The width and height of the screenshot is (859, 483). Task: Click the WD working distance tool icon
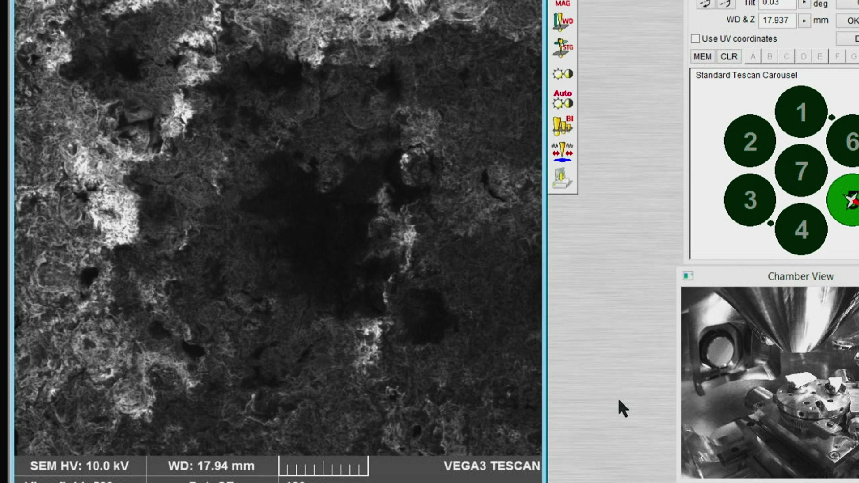click(562, 21)
